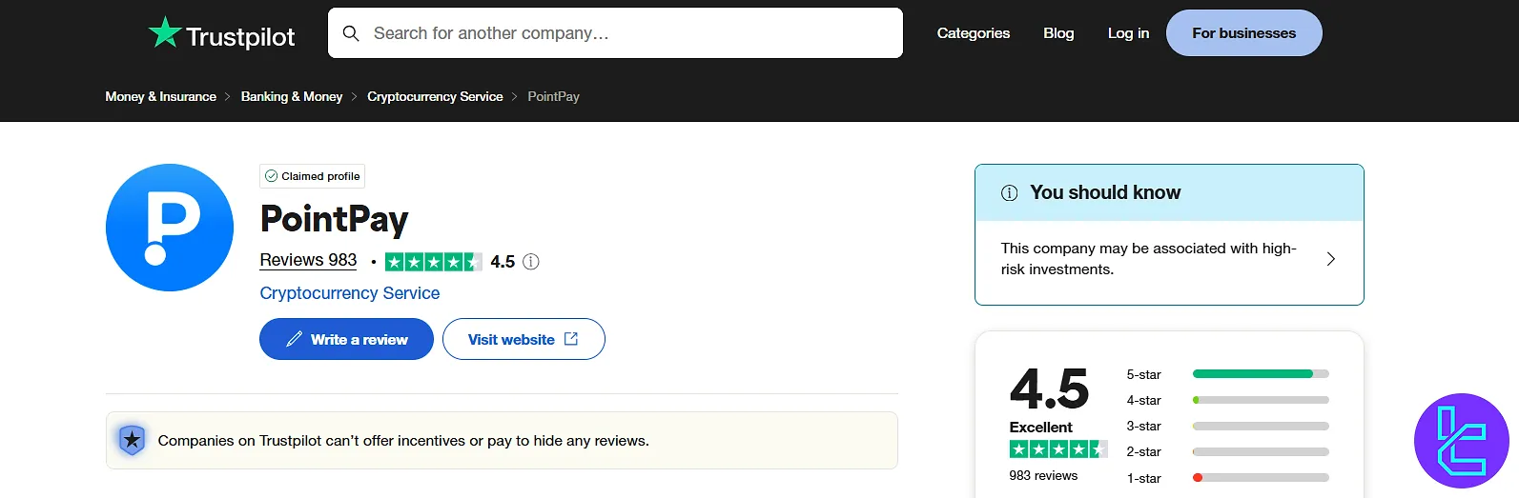Click Visit website button
Viewport: 1519px width, 498px height.
click(x=523, y=339)
